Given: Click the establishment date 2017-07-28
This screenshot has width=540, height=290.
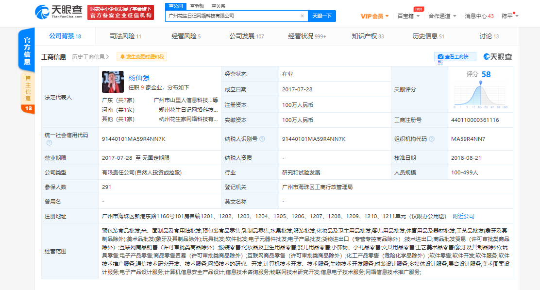Looking at the screenshot, I should (x=297, y=89).
